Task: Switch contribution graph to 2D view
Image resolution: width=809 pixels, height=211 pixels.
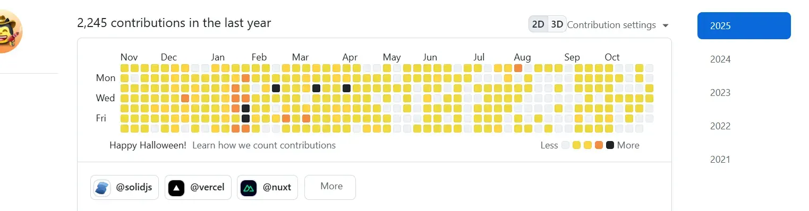Action: click(x=538, y=24)
